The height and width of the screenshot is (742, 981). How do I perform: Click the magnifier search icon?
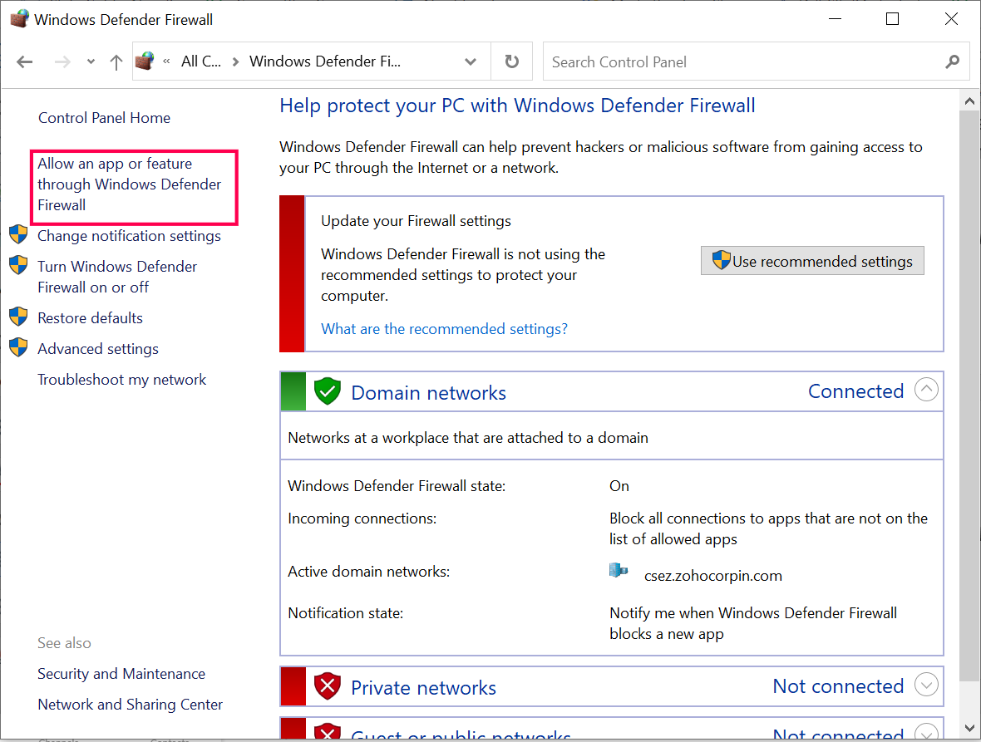pyautogui.click(x=953, y=61)
